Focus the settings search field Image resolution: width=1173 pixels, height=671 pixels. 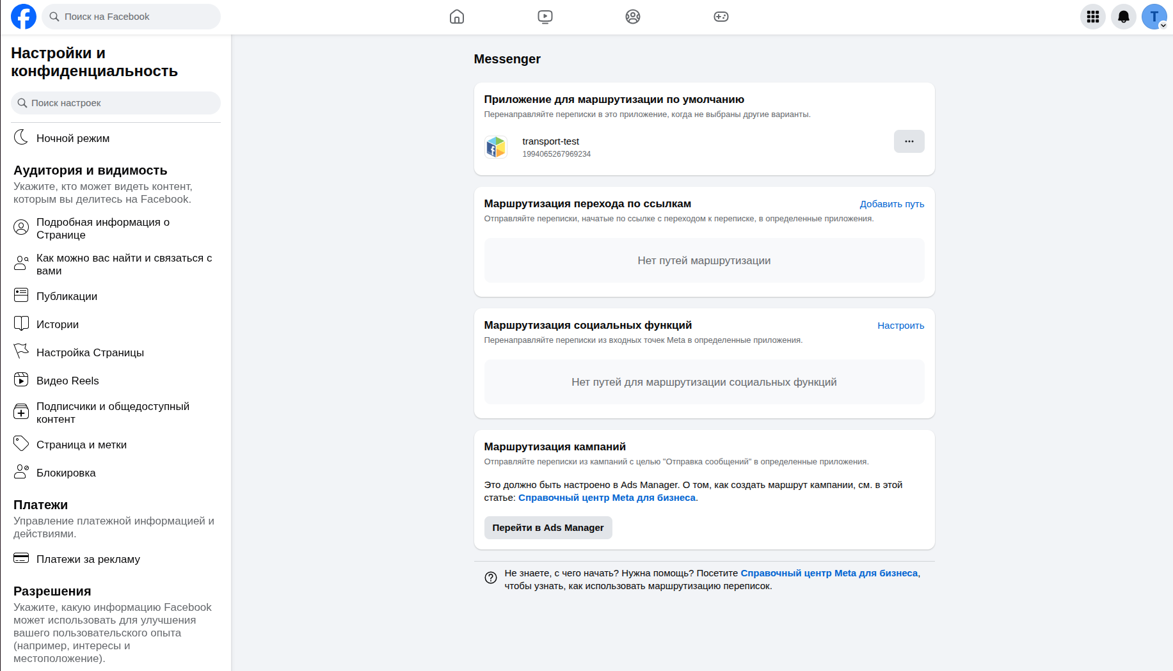[116, 103]
